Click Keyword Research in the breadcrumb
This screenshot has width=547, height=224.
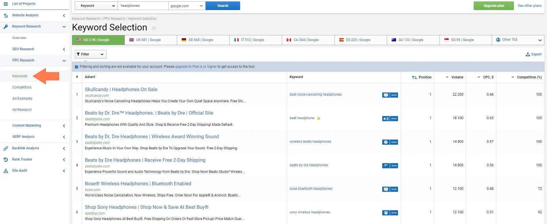pyautogui.click(x=86, y=19)
